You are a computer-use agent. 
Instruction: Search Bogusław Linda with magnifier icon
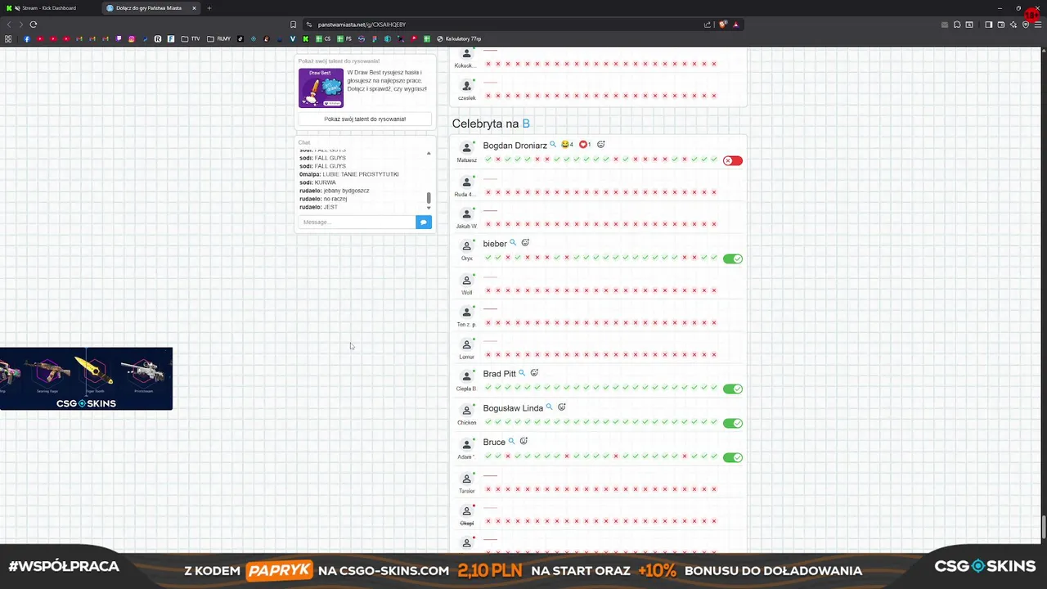pos(549,407)
